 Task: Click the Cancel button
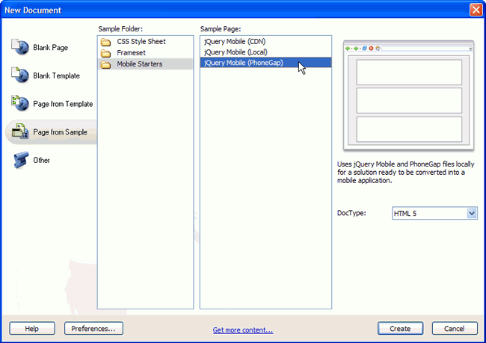[455, 329]
